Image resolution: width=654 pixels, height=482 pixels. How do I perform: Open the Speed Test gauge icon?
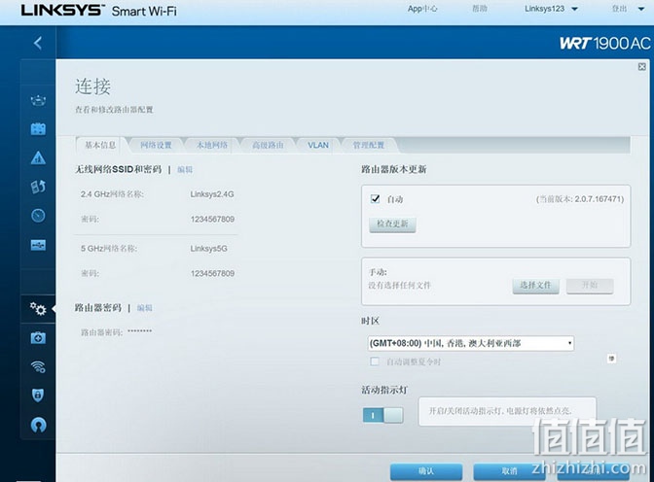[x=38, y=216]
